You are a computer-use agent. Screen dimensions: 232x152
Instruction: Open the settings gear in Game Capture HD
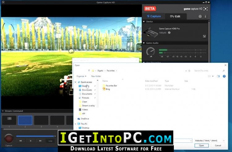[200, 16]
